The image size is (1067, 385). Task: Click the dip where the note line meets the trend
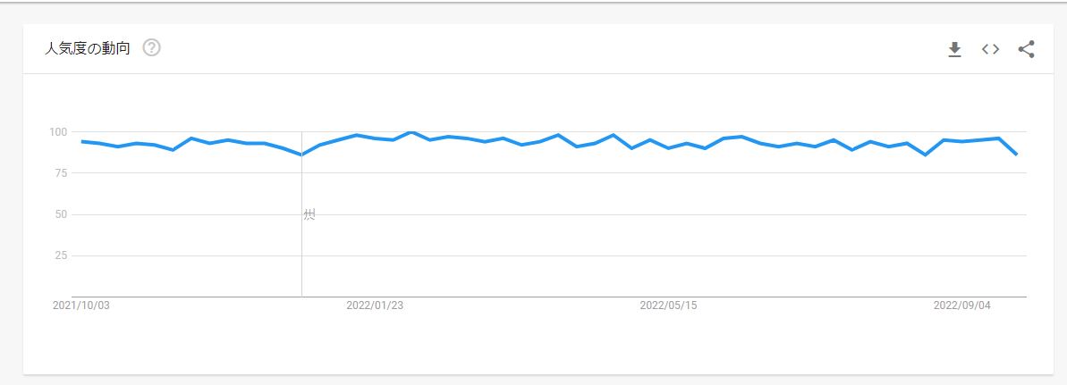coord(301,155)
